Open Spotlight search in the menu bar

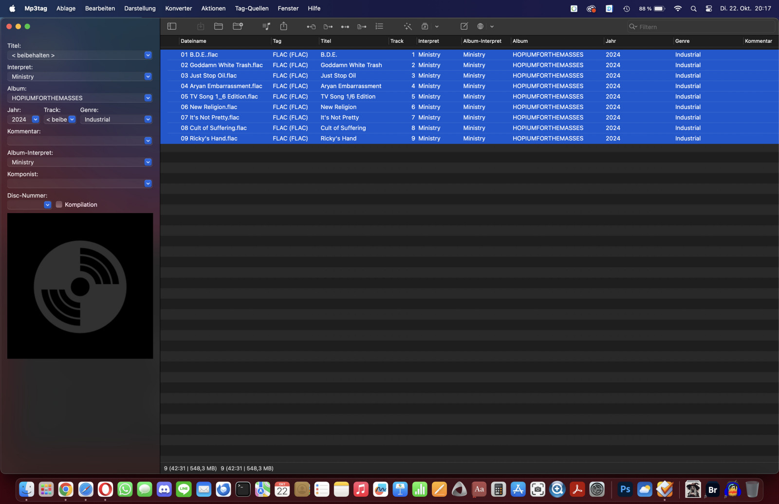click(x=693, y=8)
